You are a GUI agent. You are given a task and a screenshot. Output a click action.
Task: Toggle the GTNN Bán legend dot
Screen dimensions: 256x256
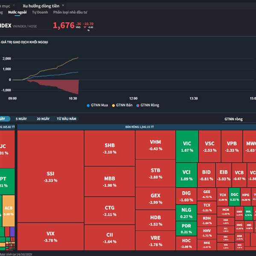(x=113, y=105)
